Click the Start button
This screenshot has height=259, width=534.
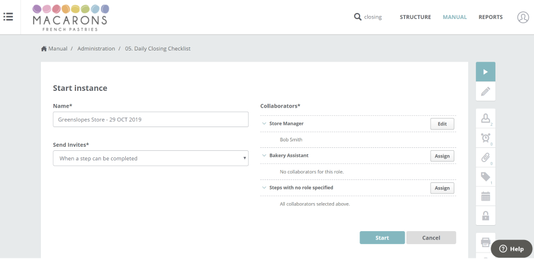(x=382, y=238)
